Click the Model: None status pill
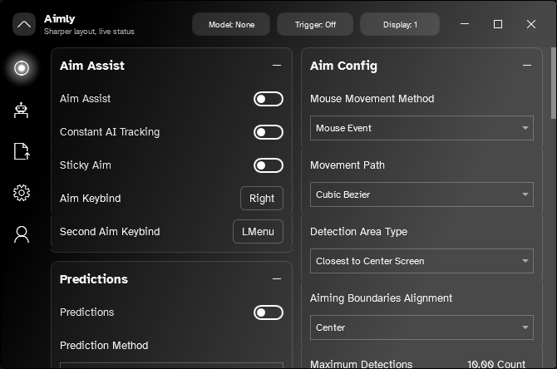 231,24
